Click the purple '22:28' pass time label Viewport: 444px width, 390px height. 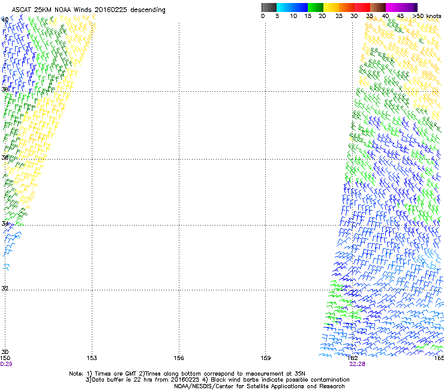pyautogui.click(x=357, y=364)
